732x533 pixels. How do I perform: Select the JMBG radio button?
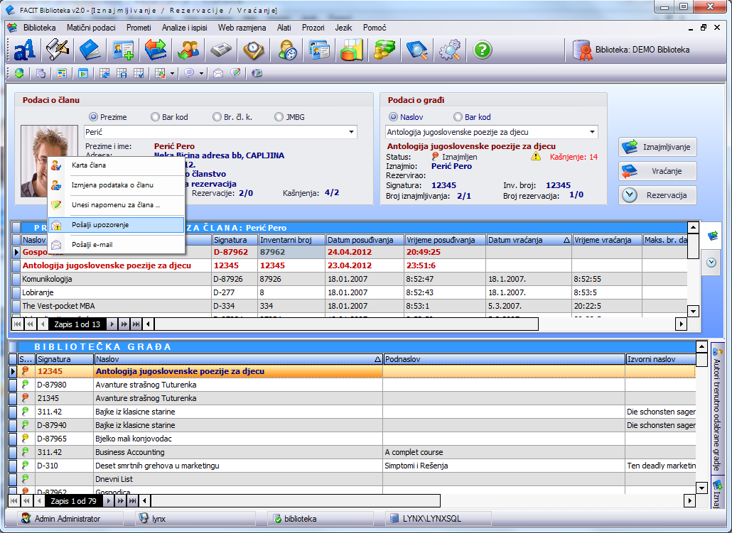click(x=278, y=117)
